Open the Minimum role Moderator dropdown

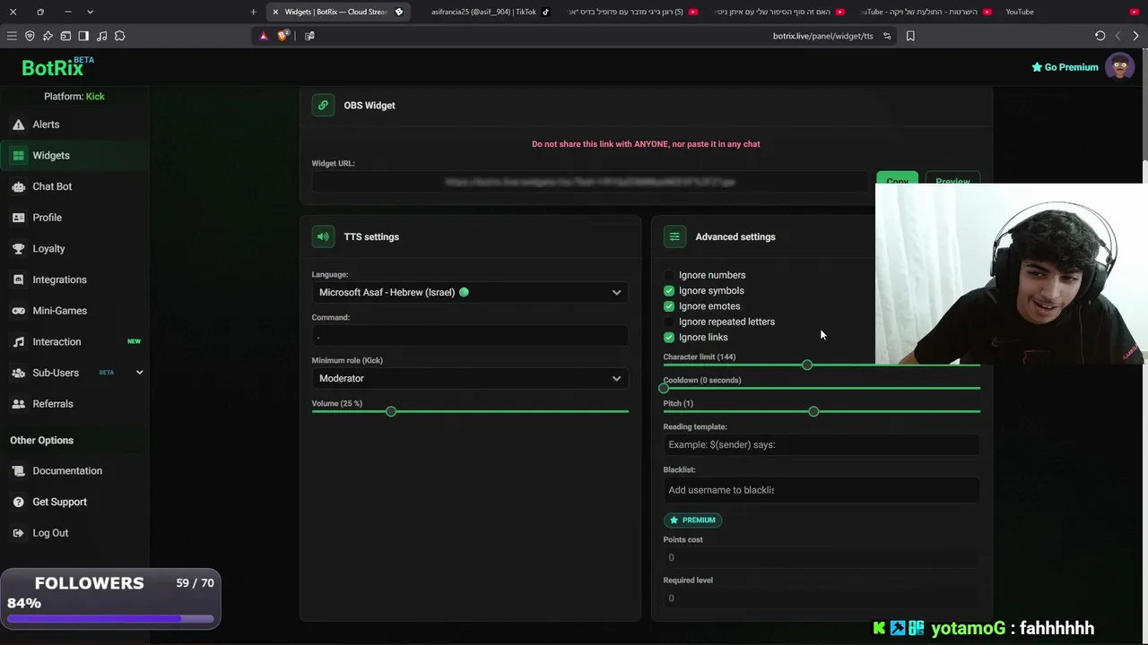click(470, 378)
